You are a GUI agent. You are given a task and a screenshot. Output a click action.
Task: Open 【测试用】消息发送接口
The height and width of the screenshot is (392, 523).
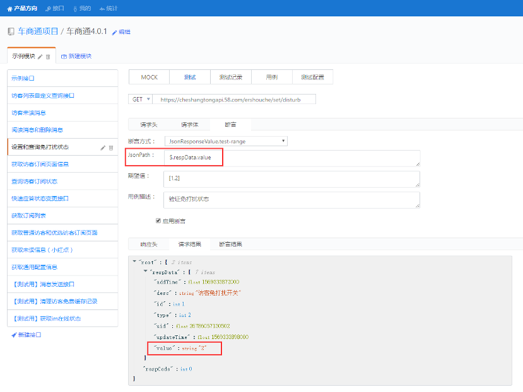click(62, 284)
